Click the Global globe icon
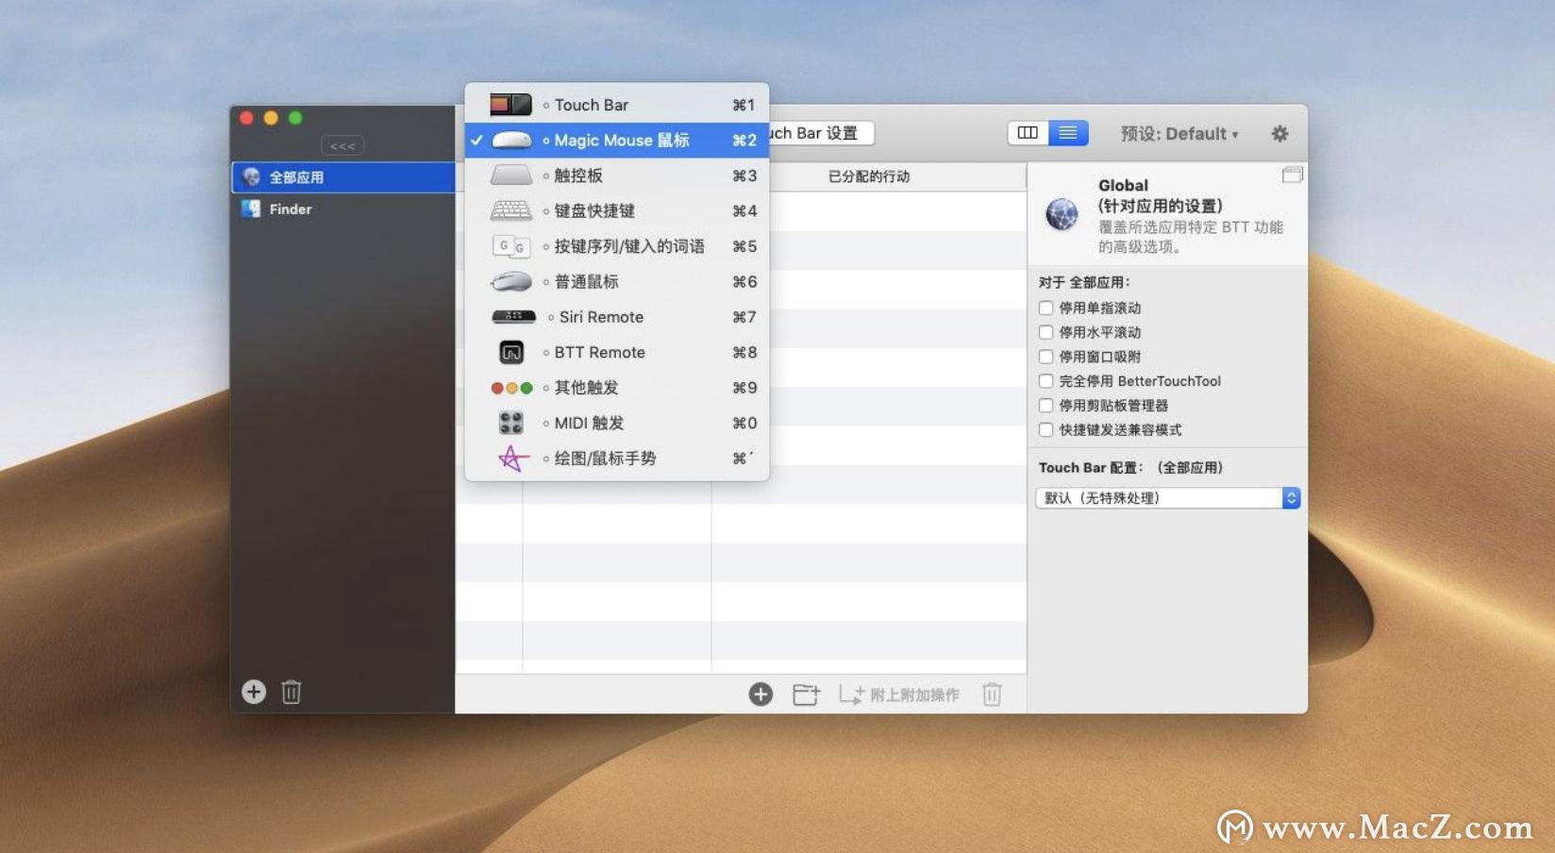 coord(1061,215)
